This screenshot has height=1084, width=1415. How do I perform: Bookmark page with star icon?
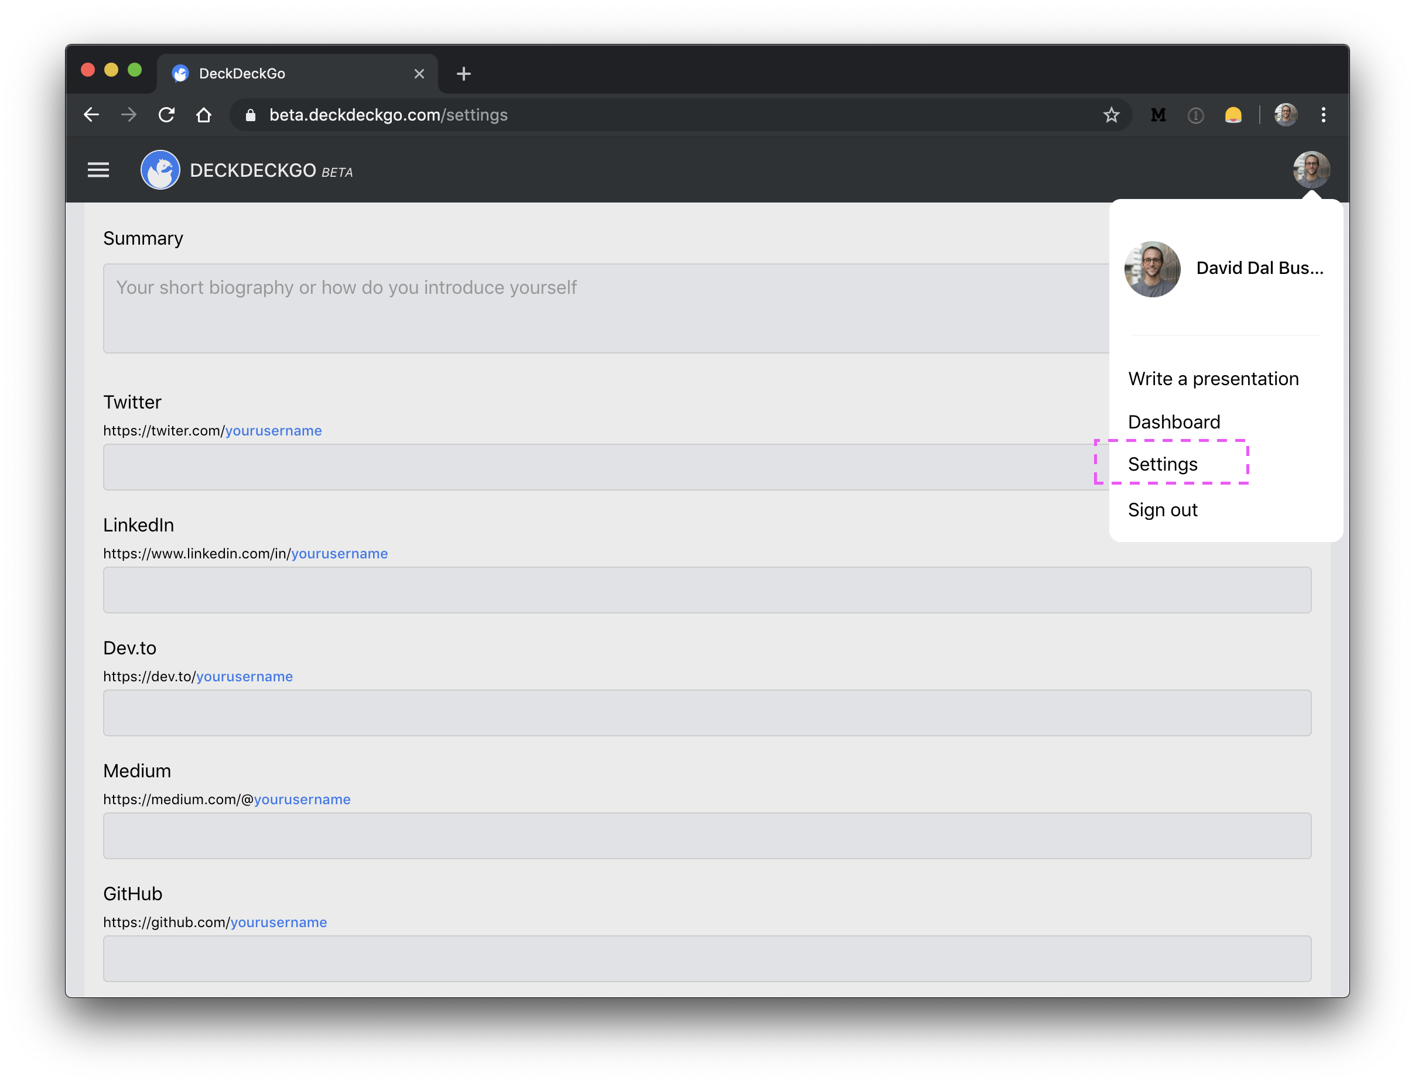pyautogui.click(x=1111, y=115)
